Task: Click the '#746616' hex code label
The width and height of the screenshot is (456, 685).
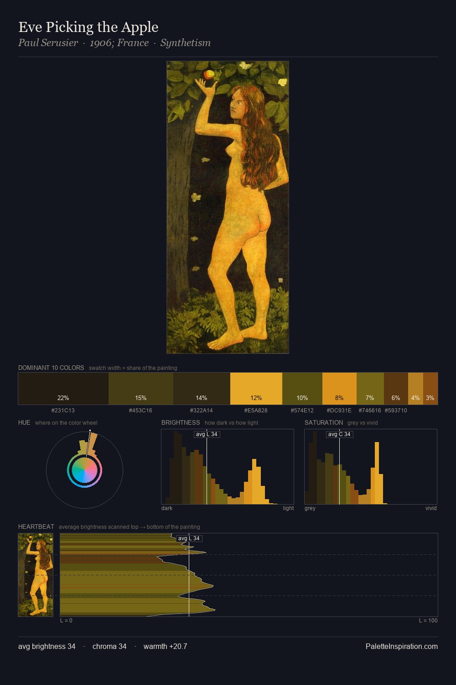Action: pyautogui.click(x=370, y=410)
